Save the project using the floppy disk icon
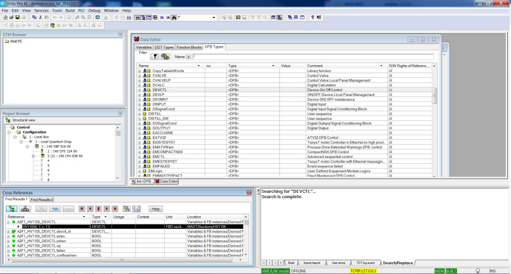This screenshot has height=274, width=511. (x=18, y=17)
